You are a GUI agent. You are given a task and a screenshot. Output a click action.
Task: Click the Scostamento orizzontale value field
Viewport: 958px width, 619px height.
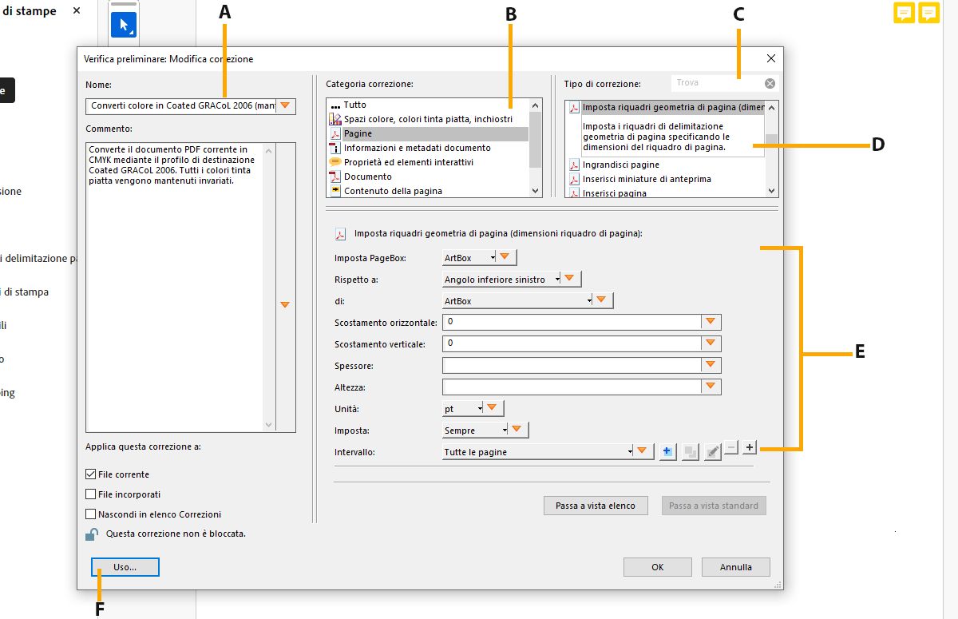tap(572, 322)
